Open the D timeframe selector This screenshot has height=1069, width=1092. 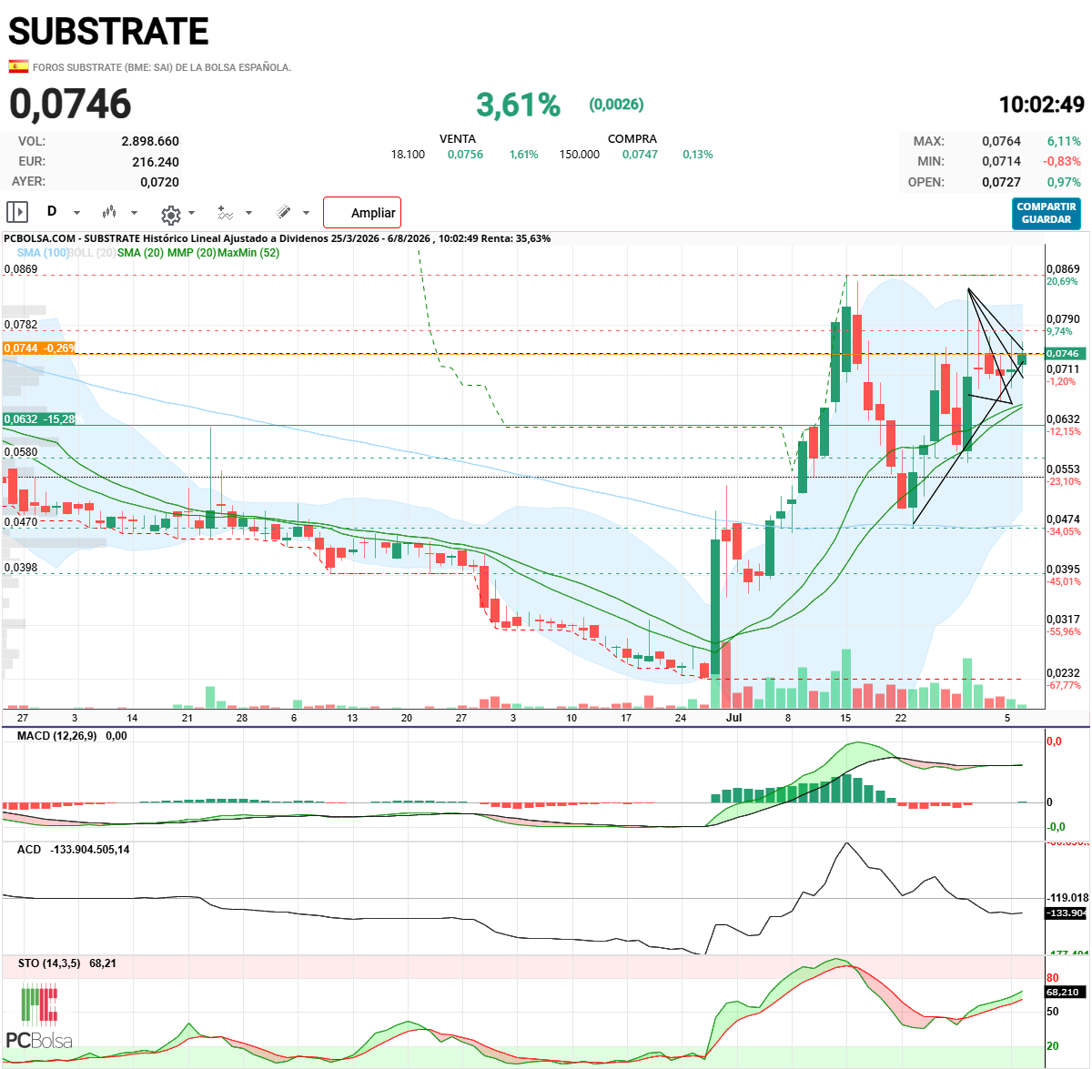pyautogui.click(x=52, y=211)
